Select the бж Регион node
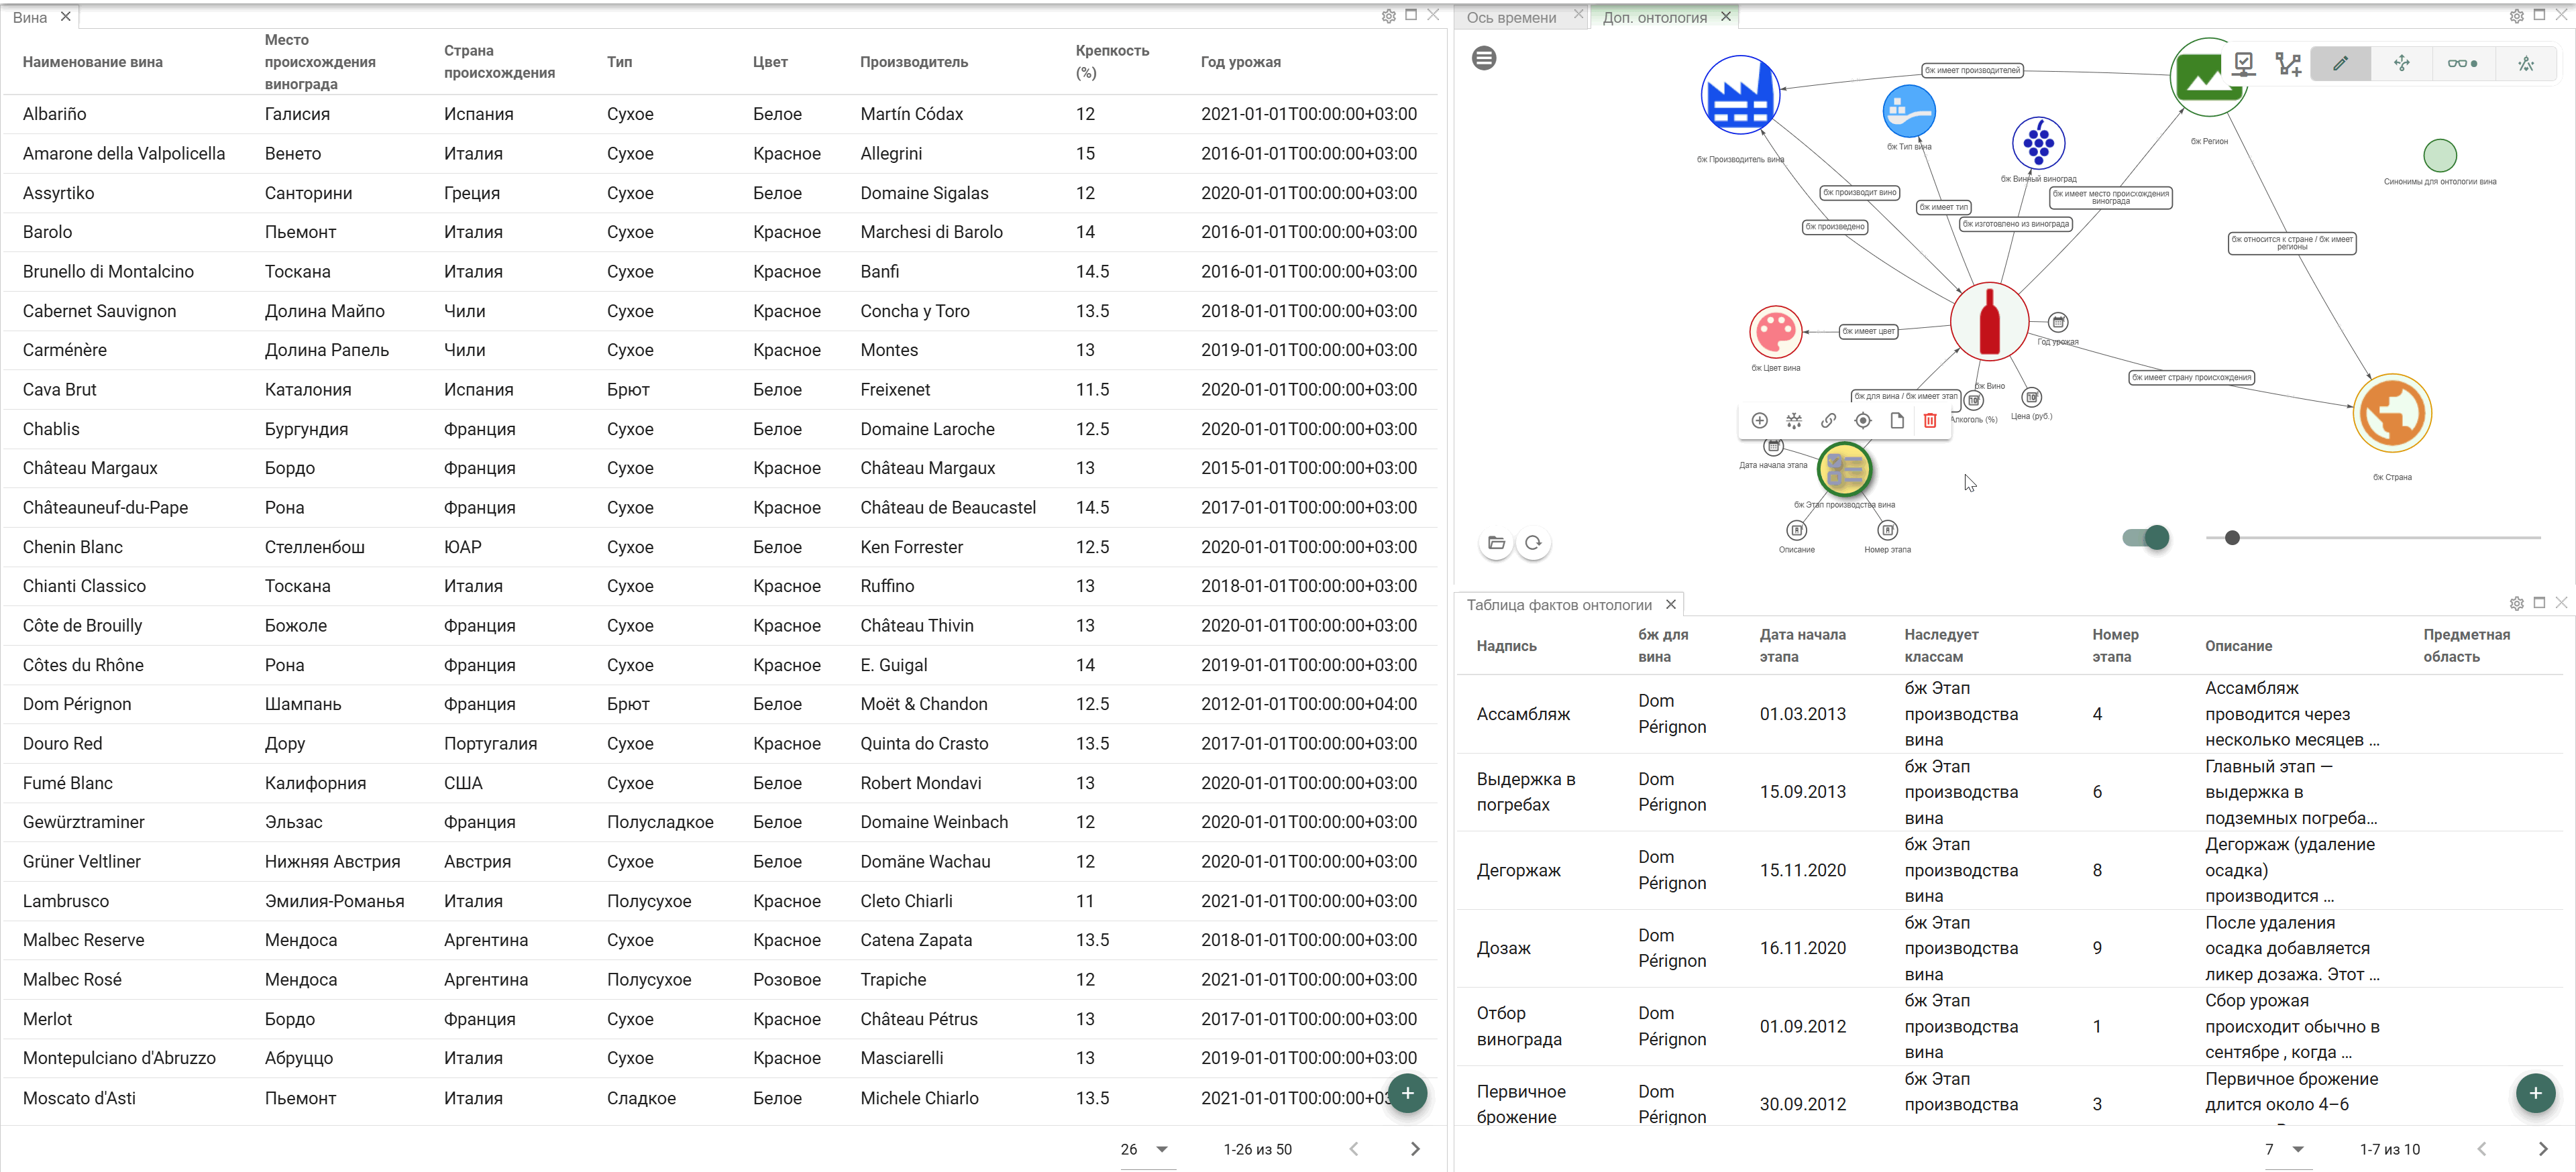Image resolution: width=2576 pixels, height=1172 pixels. pos(2208,77)
